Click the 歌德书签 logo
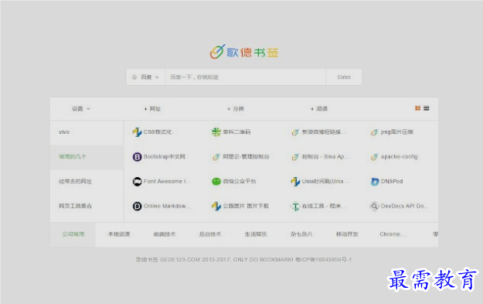 [x=244, y=52]
